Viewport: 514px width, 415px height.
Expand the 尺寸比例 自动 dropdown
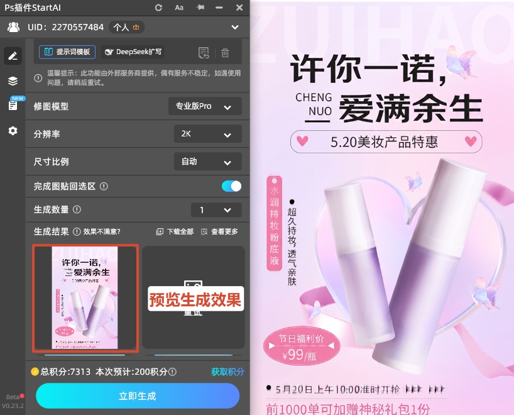207,162
